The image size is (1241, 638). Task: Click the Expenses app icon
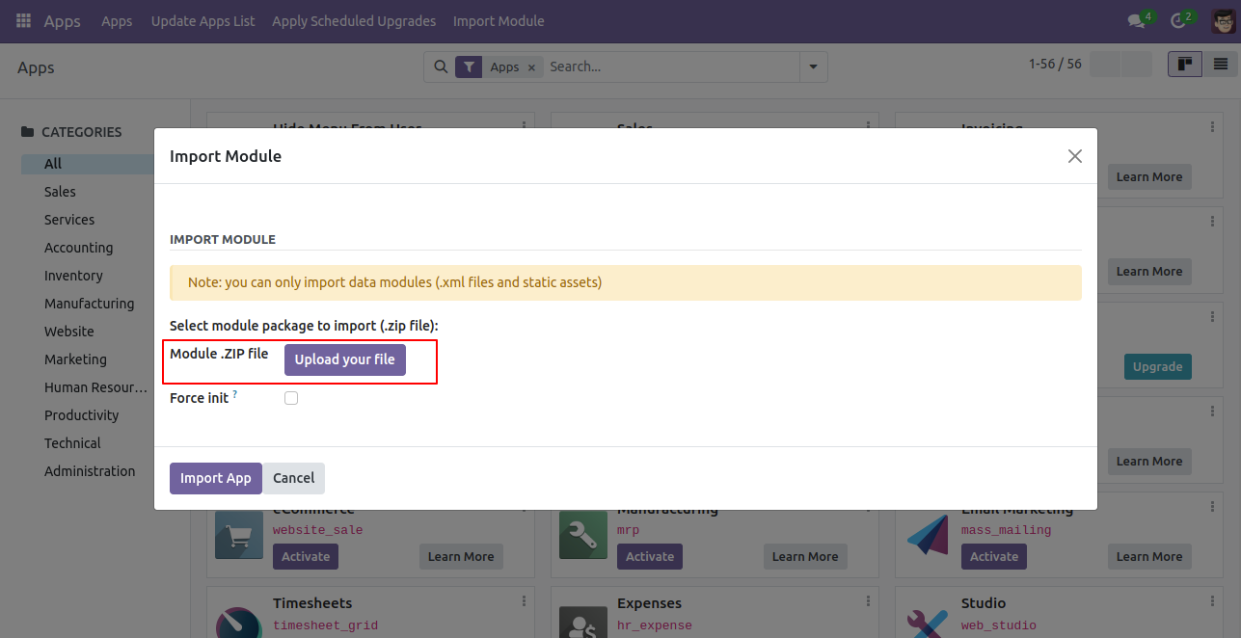tap(583, 622)
